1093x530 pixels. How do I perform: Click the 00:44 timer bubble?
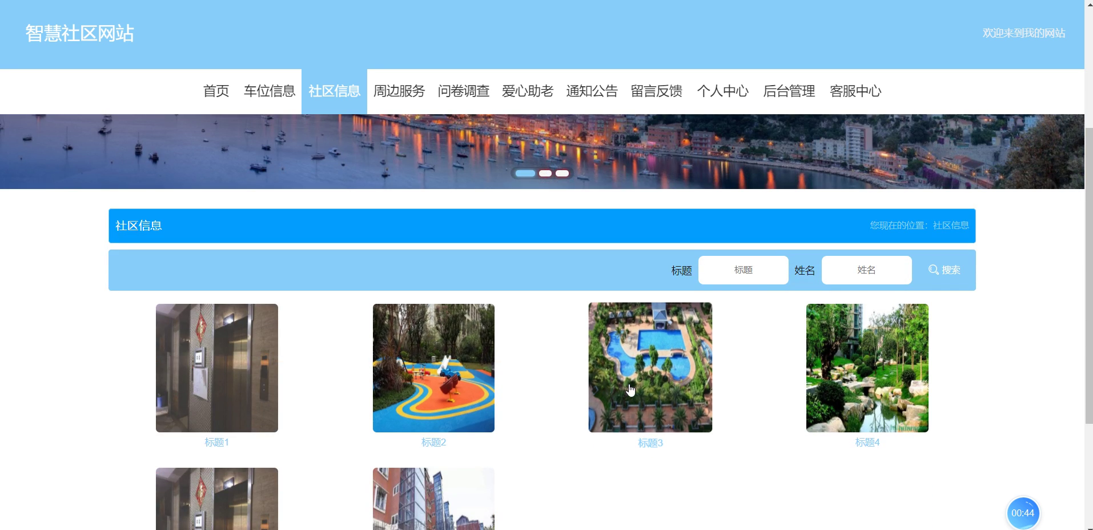(1023, 513)
